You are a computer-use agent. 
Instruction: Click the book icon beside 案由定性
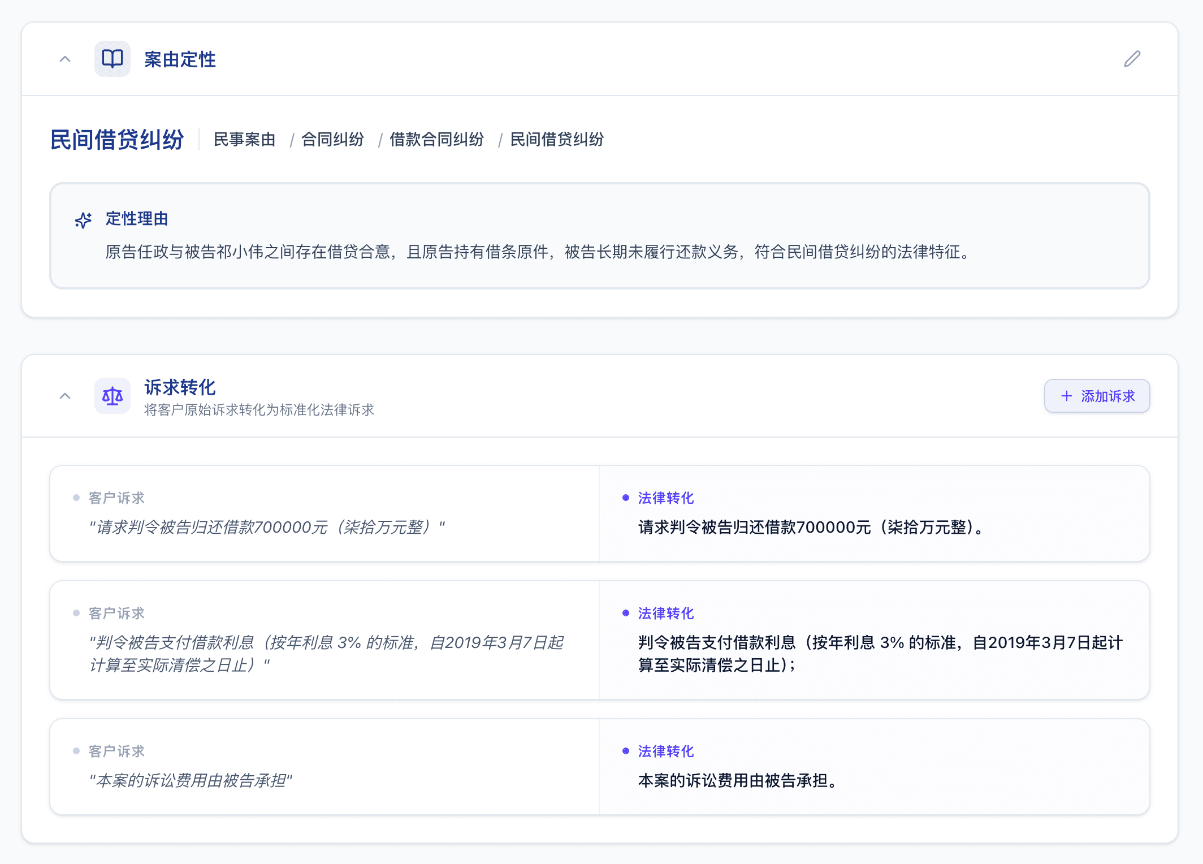[x=112, y=59]
